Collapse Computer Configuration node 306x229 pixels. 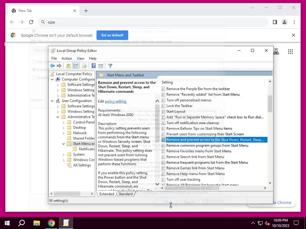(52, 79)
